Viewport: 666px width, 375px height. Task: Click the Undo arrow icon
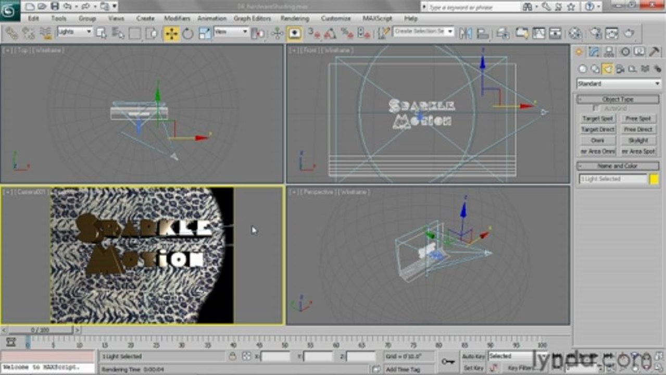click(67, 6)
